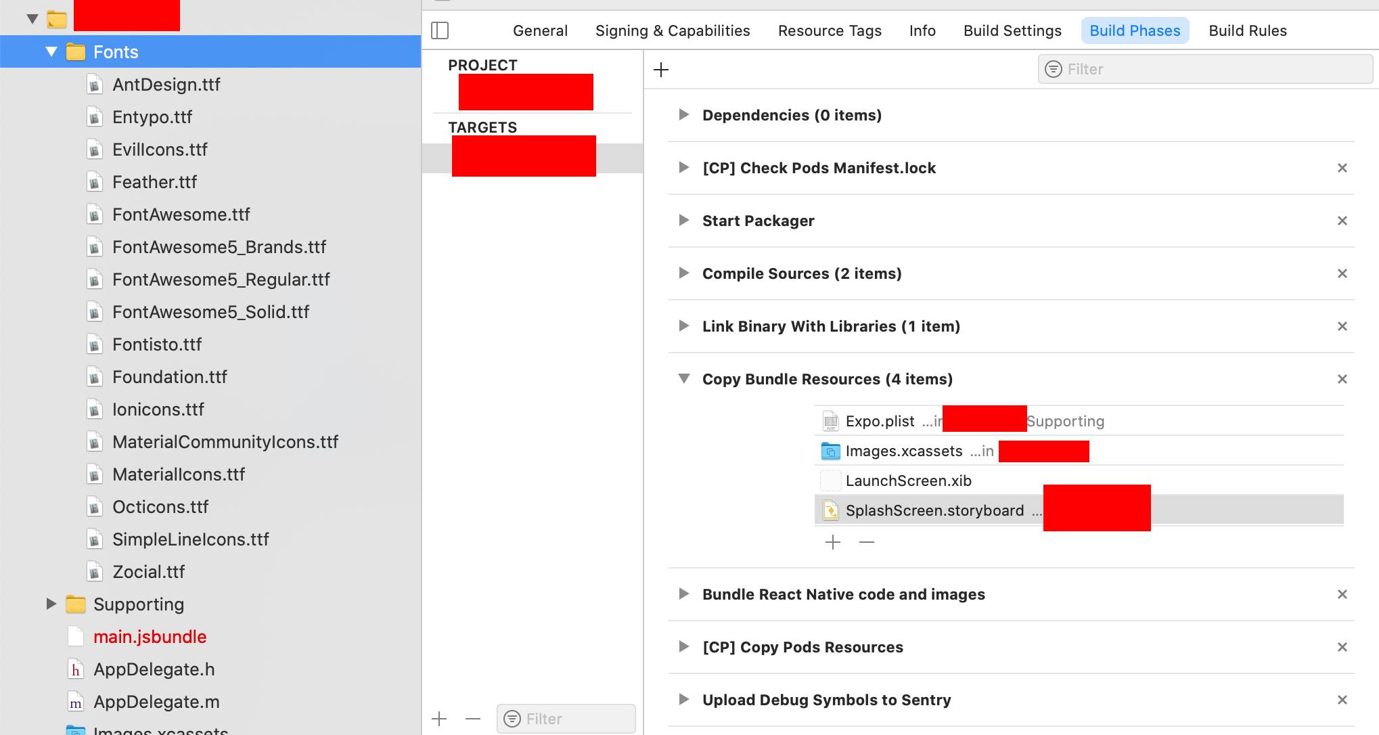Open the Signing & Capabilities tab
The width and height of the screenshot is (1379, 735).
click(672, 30)
